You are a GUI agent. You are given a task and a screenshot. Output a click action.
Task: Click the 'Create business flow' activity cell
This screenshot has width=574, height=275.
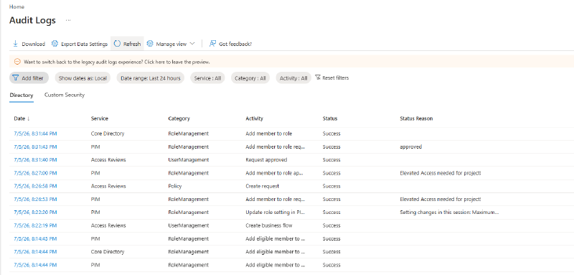point(268,225)
